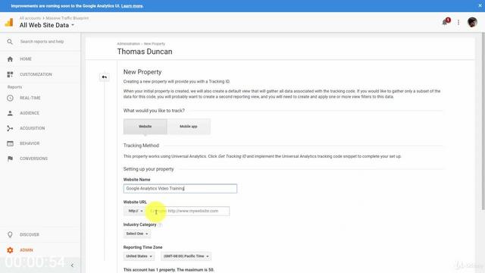
Task: Select Mobile app tracking option
Action: pyautogui.click(x=189, y=127)
